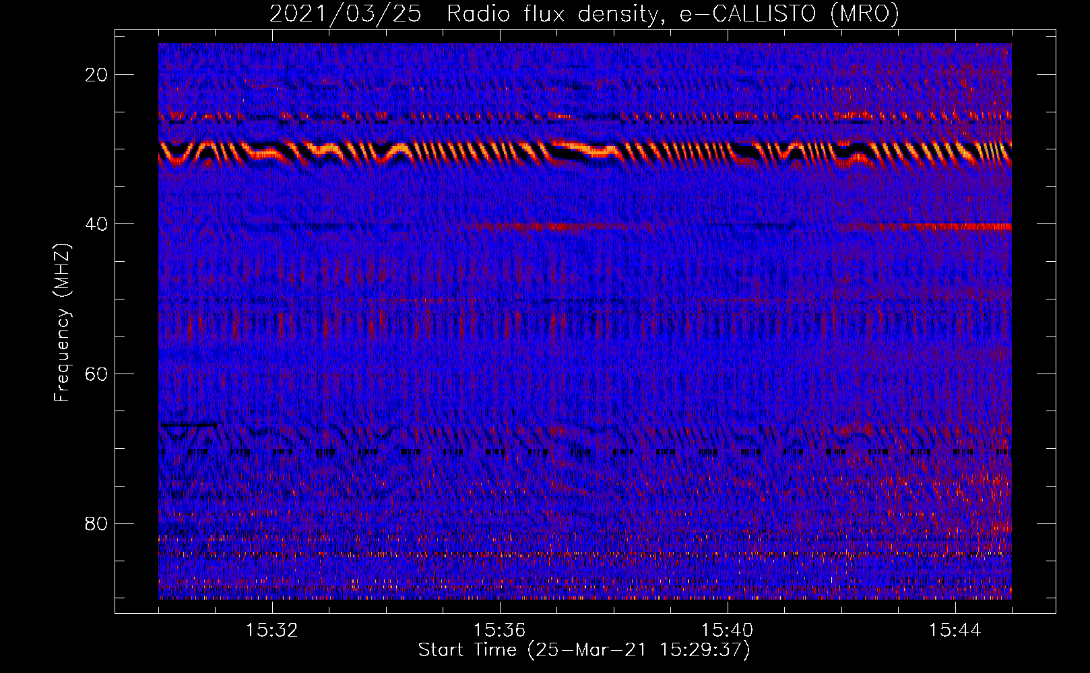Select the 15:44 time tick label
Viewport: 1090px width, 673px height.
pos(955,631)
